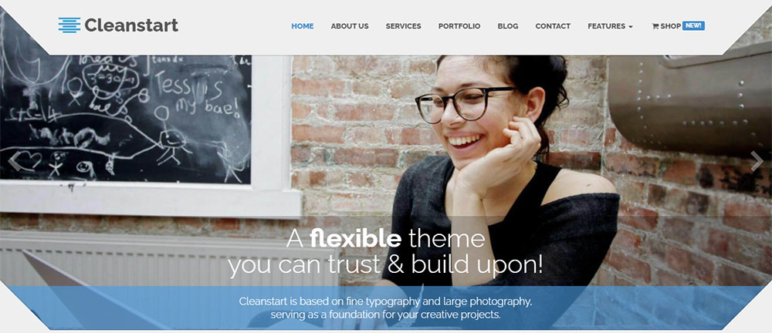This screenshot has width=772, height=333.
Task: Click the blue striped Cleanstart logo icon
Action: point(69,25)
